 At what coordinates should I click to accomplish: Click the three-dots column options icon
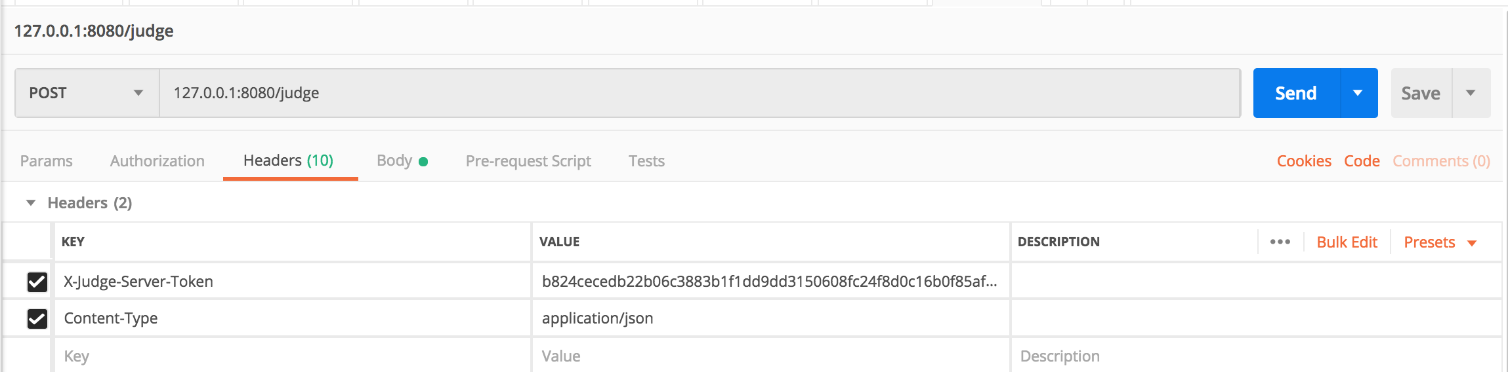[1280, 242]
